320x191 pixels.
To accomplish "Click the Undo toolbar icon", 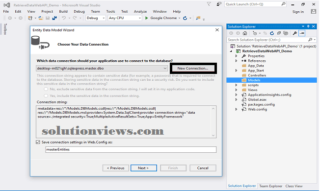I will click(64, 18).
